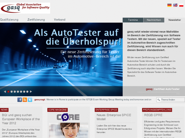
Task: Open BQI und gasq suchen headline
Action: 21,119
